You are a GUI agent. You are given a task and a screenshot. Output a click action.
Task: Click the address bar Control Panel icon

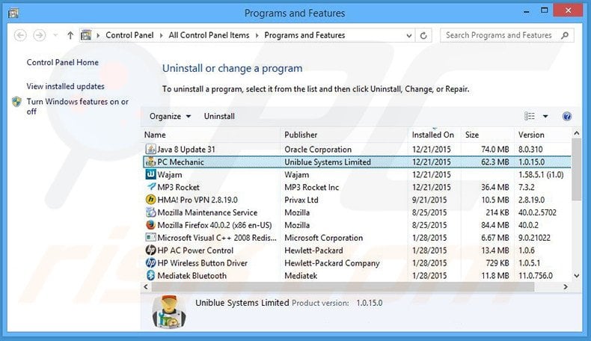(x=86, y=35)
